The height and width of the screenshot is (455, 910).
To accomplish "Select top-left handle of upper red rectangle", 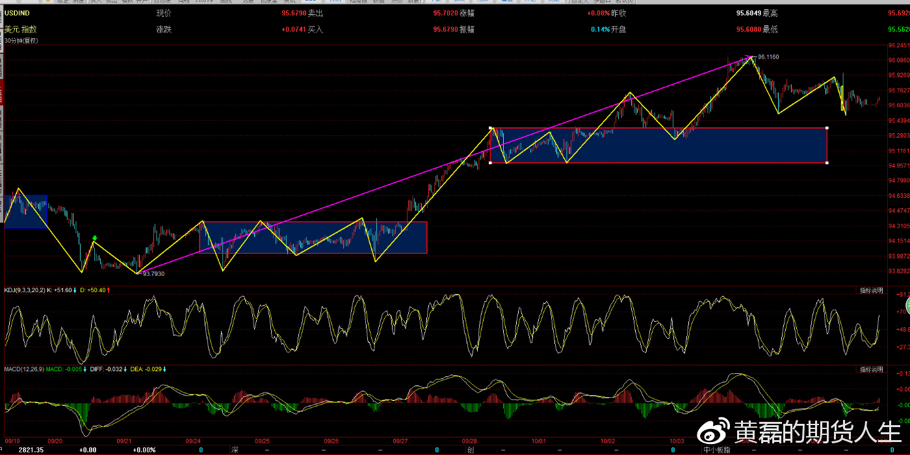I will 491,128.
